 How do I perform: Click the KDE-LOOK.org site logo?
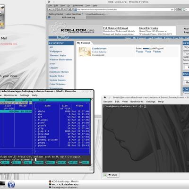77,30
